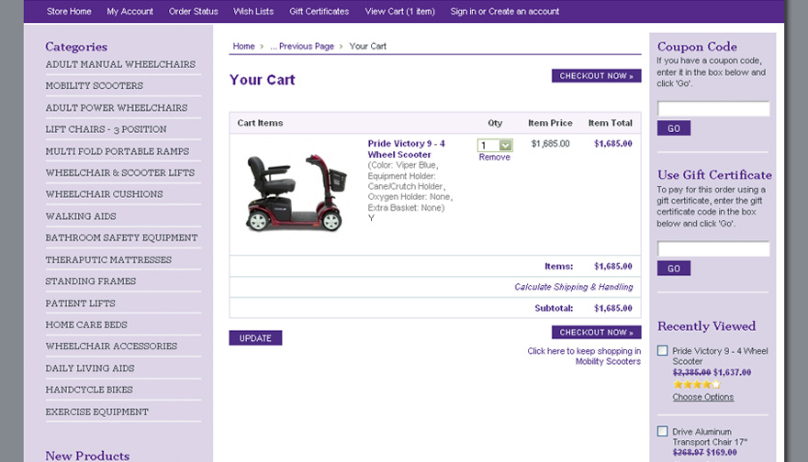Open Standing Frames category
Viewport: 808px width, 462px height.
(x=91, y=281)
